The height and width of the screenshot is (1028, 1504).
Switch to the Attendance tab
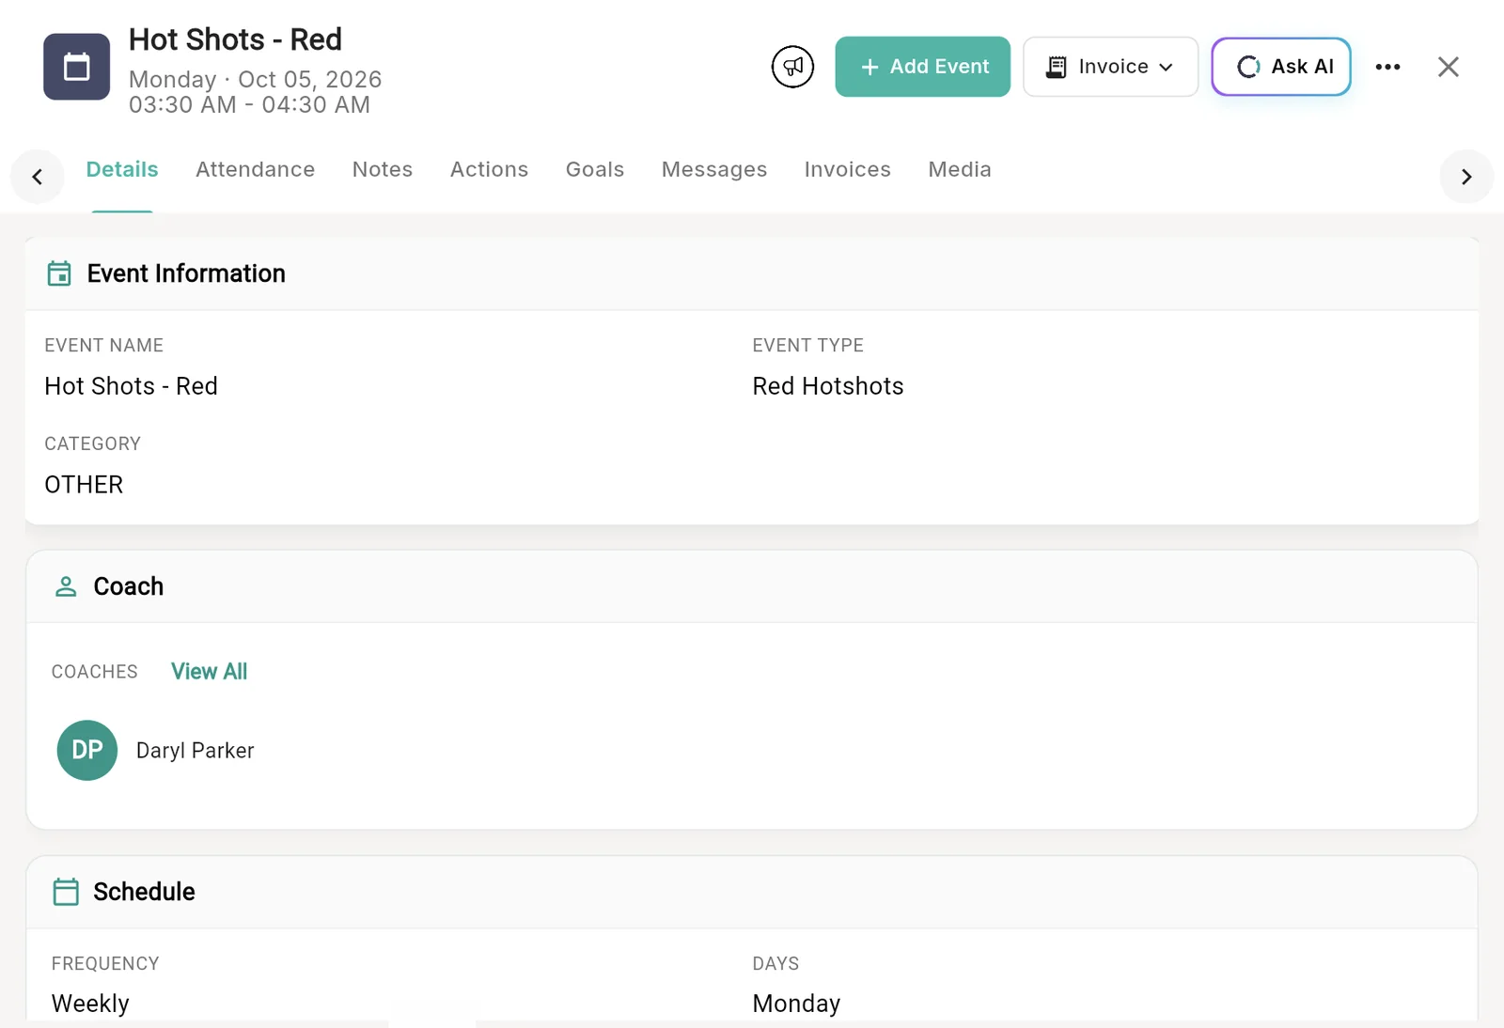255,169
